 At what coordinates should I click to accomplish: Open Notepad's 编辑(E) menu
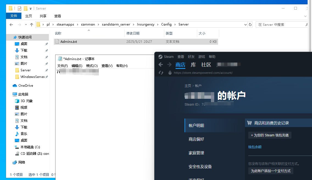point(77,66)
